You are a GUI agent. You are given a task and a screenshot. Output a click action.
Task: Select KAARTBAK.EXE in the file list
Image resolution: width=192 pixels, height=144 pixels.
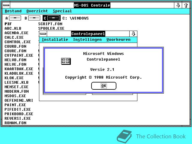click(19, 69)
